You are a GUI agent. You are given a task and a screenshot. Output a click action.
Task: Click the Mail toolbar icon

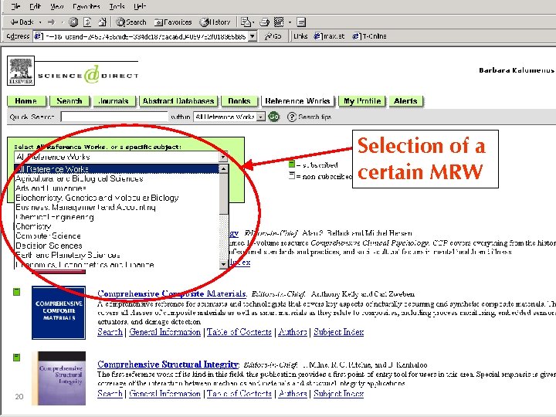[x=246, y=22]
